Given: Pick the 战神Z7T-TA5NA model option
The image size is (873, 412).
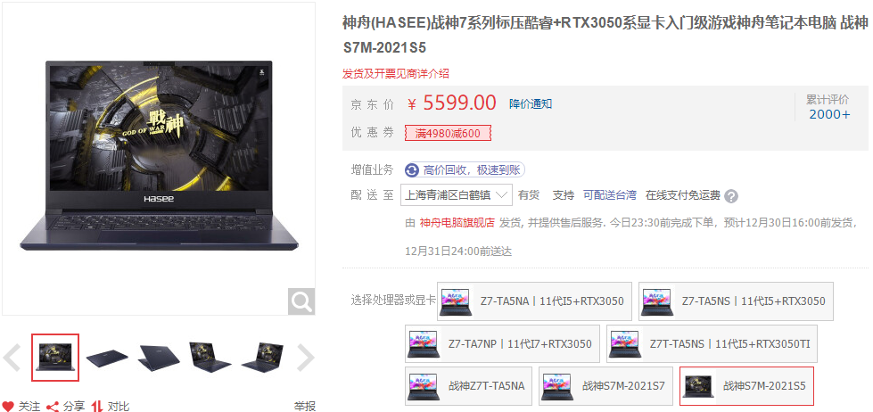Looking at the screenshot, I should click(x=468, y=386).
